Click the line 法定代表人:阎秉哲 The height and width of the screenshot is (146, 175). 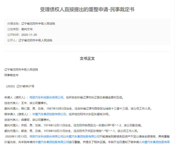point(28,120)
